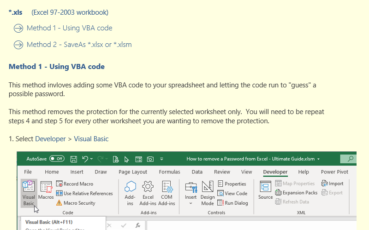Click the *.xls heading text
Screen dimensions: 369x230
[16, 12]
